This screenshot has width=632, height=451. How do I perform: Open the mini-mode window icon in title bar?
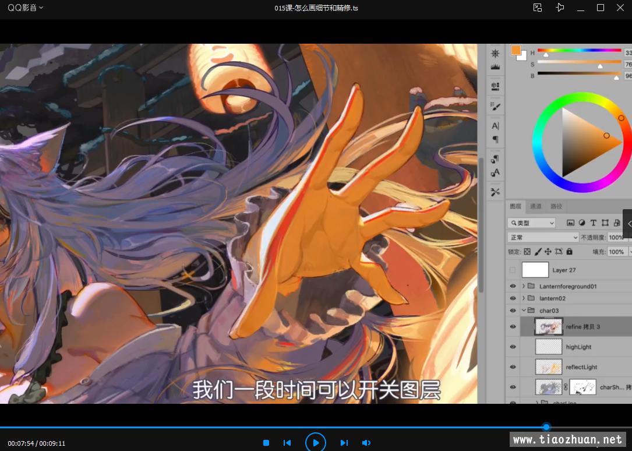coord(538,8)
